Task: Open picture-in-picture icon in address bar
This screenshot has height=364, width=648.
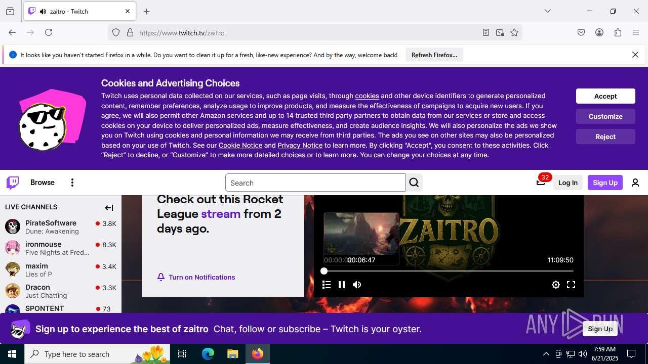Action: [x=500, y=32]
